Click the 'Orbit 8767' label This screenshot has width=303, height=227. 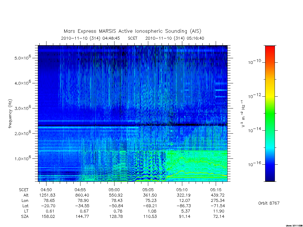tap(269, 203)
